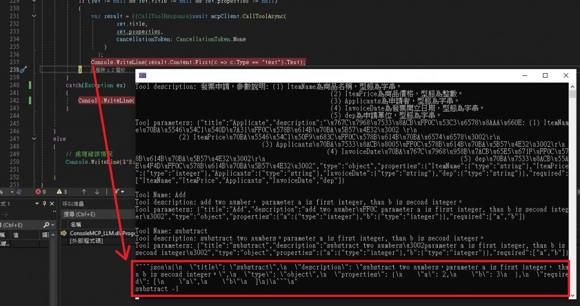Open the zoom percentage dropdown arrow
The width and height of the screenshot is (580, 306).
click(x=12, y=192)
